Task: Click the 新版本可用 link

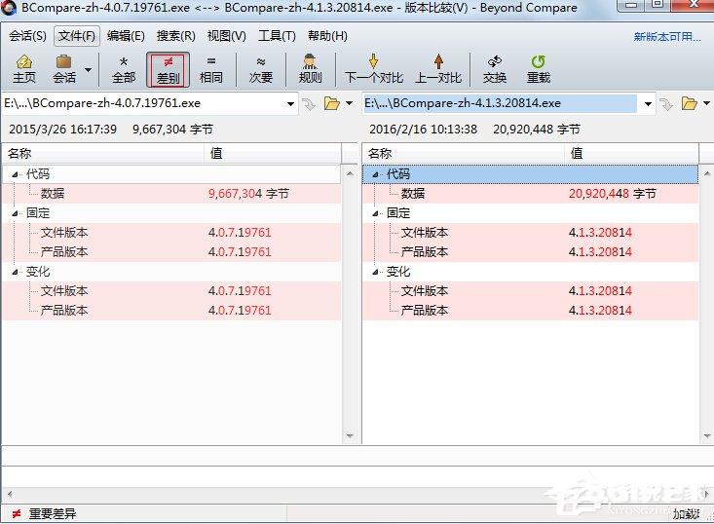Action: [667, 37]
